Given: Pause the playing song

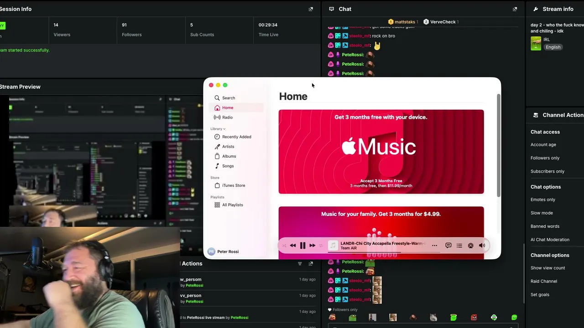Looking at the screenshot, I should pos(302,246).
